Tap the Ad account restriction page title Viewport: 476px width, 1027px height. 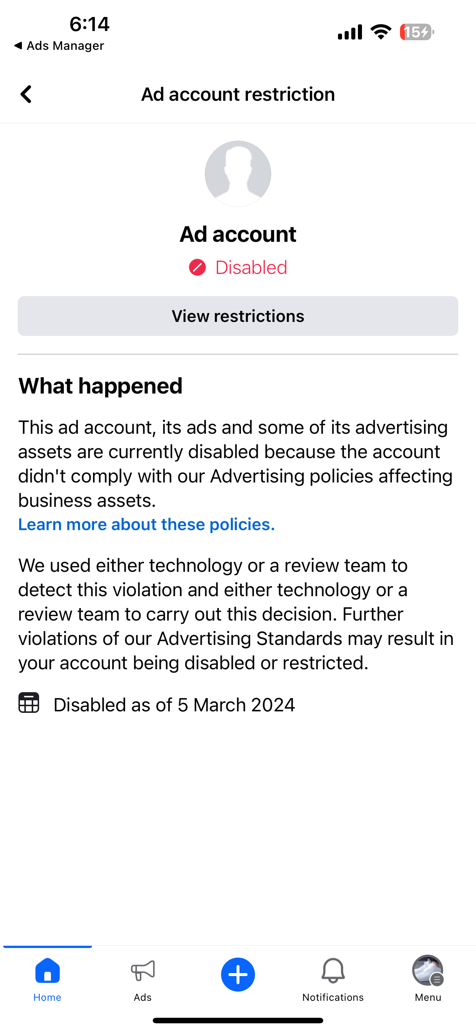[238, 95]
